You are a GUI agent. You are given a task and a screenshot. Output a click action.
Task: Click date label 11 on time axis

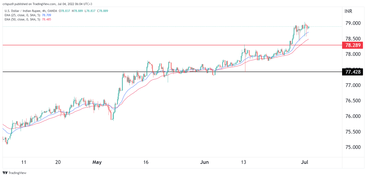[x=24, y=162]
